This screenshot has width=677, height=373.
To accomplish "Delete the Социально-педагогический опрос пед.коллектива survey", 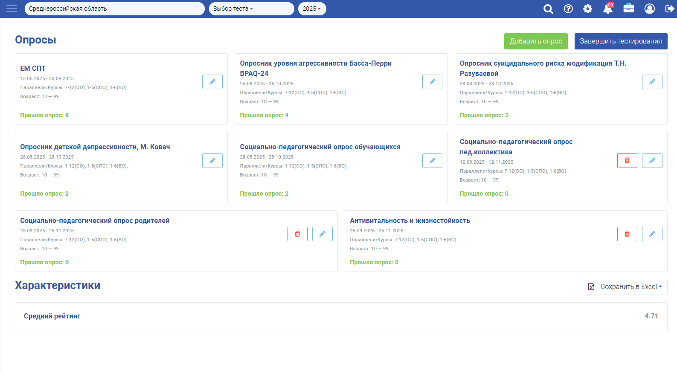I will pos(627,161).
